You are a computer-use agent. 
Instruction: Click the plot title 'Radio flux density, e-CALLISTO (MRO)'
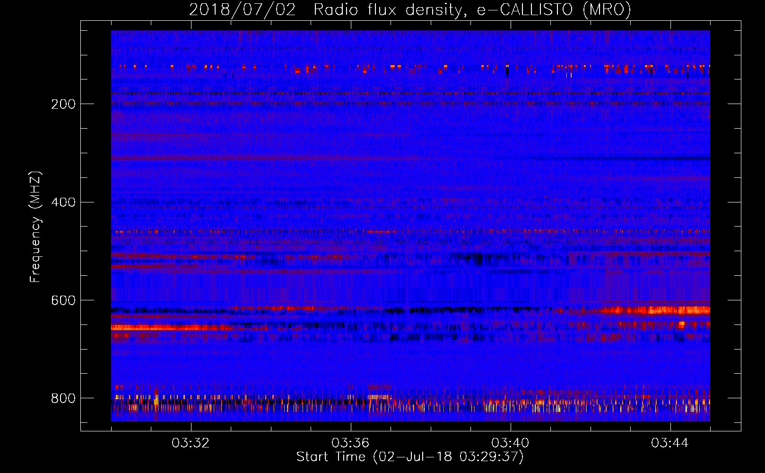point(472,9)
